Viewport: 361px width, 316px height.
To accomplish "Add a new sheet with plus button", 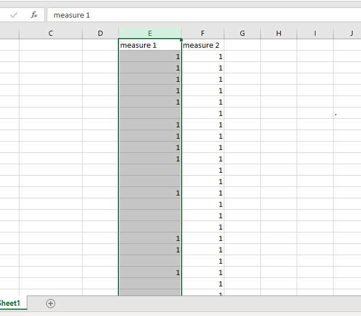I will tap(51, 303).
